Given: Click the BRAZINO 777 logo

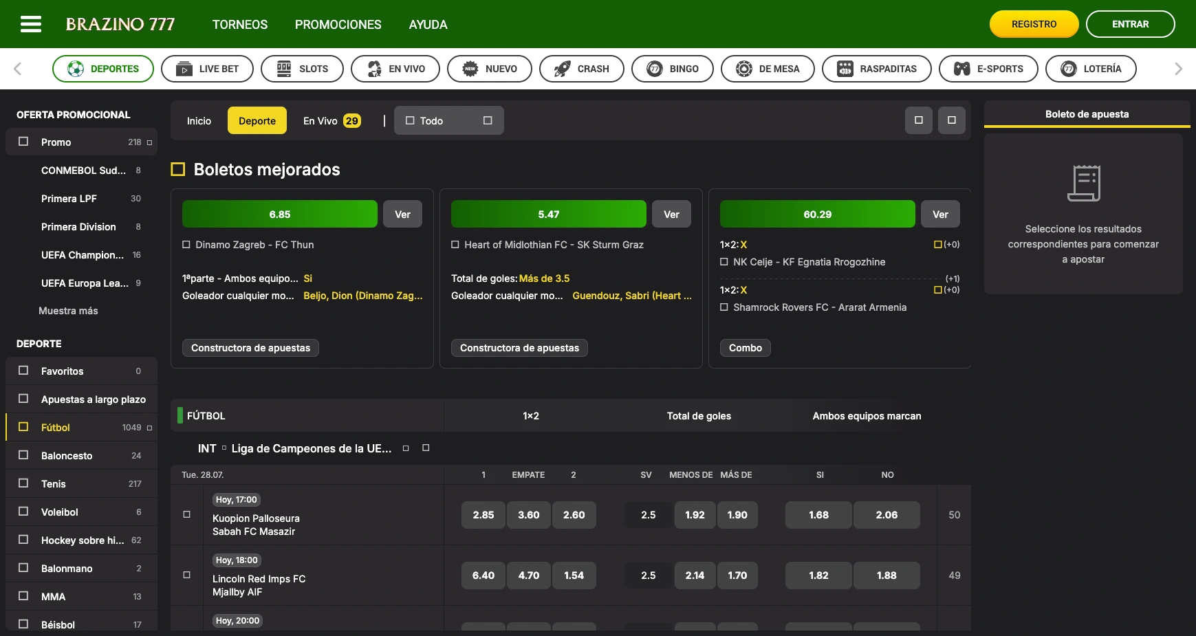Looking at the screenshot, I should 120,25.
